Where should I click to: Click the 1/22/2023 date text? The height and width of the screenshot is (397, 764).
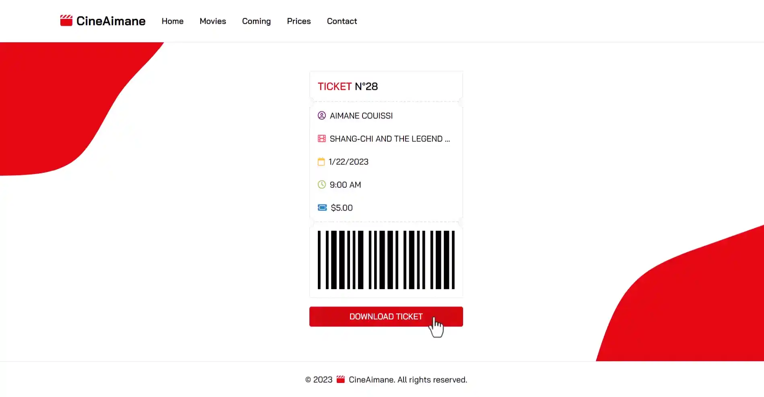pos(349,161)
